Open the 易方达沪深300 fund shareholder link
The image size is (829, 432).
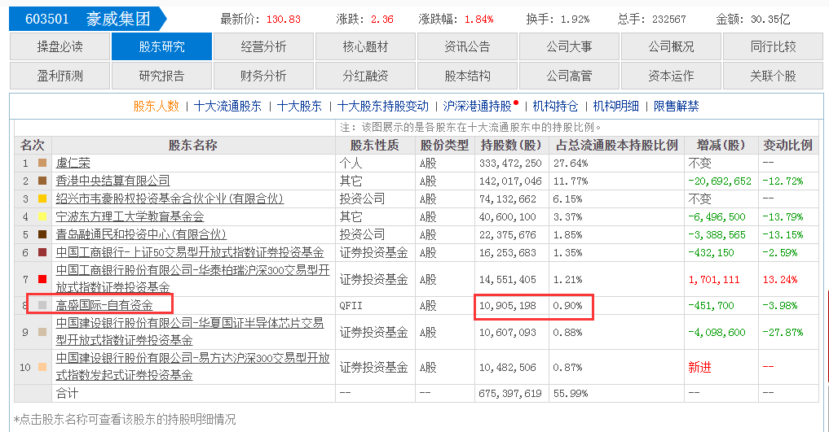coord(192,367)
